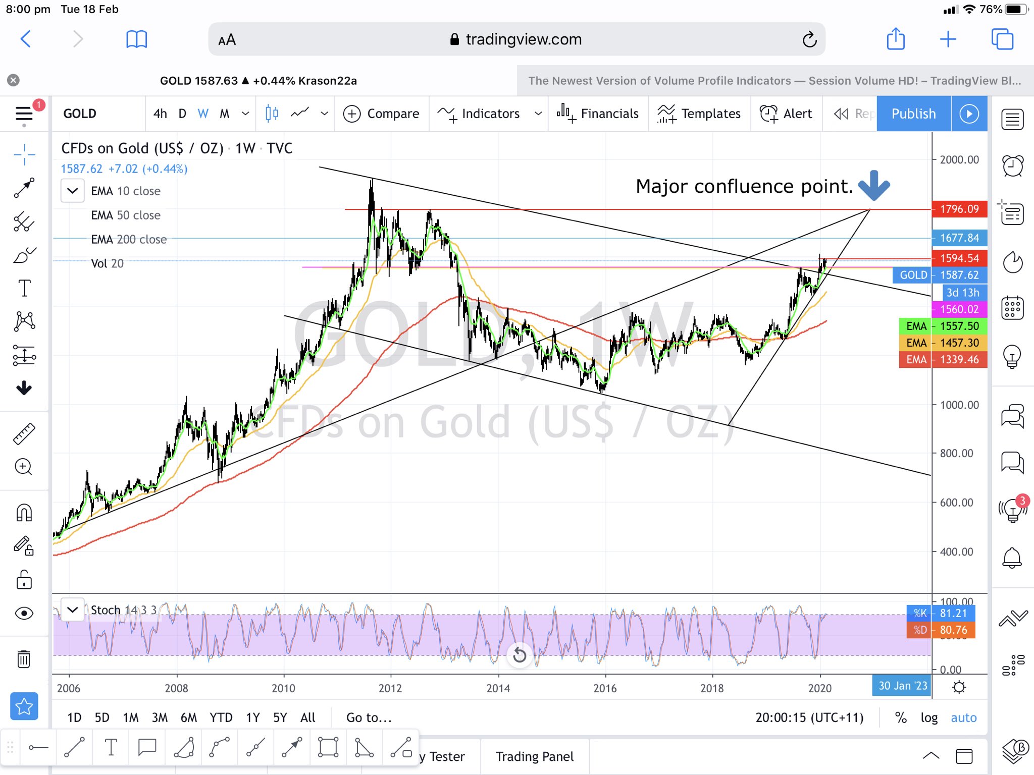Open the alarm clock alerts panel
This screenshot has width=1034, height=775.
1012,165
